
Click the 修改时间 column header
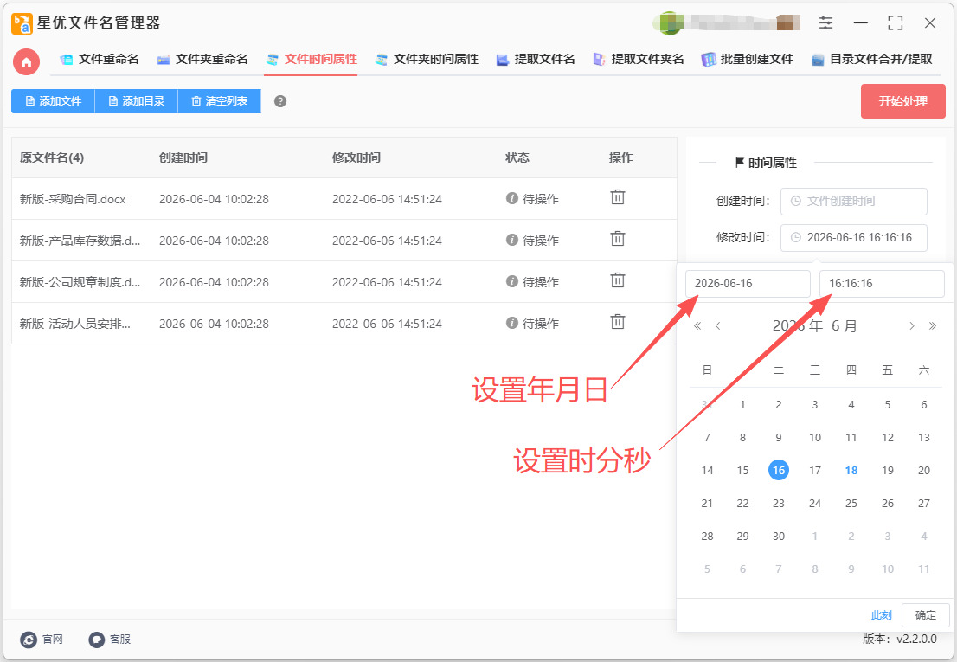click(x=356, y=158)
